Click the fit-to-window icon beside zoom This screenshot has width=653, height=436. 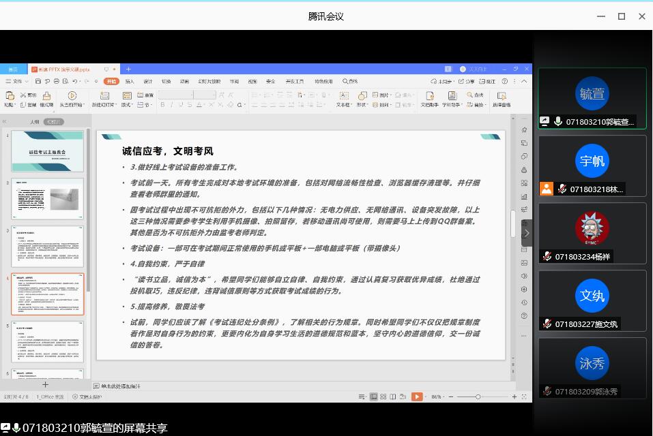(524, 397)
